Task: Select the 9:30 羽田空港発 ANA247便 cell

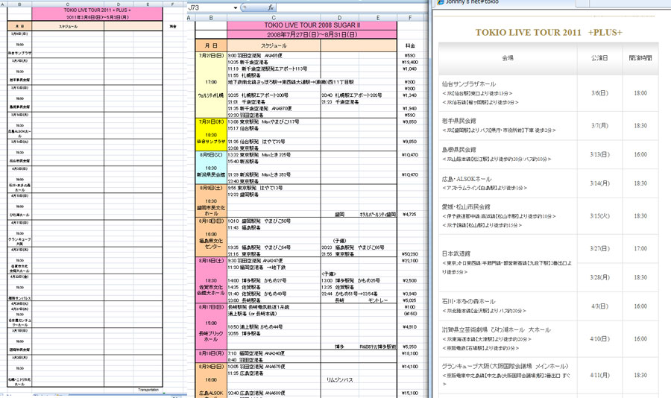Action: pyautogui.click(x=274, y=261)
